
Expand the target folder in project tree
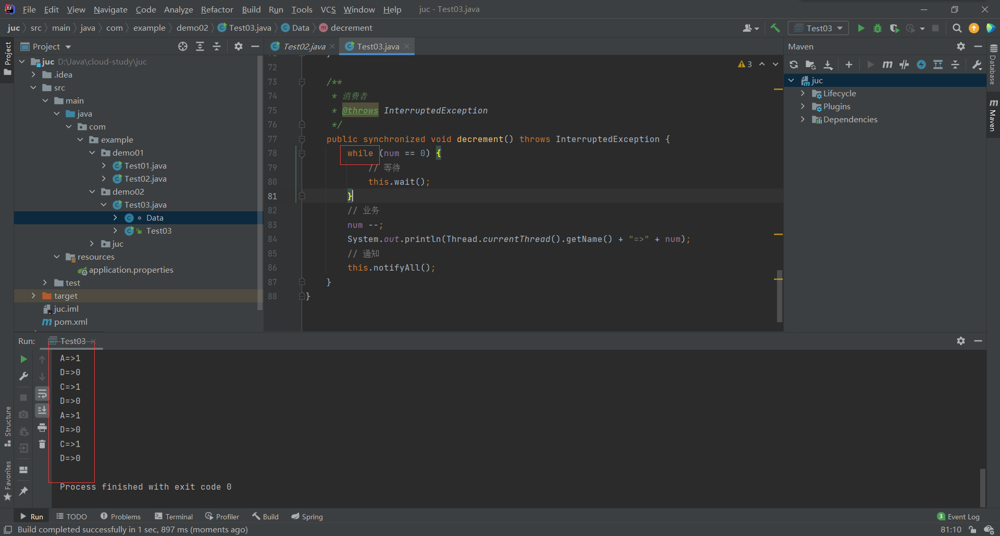pos(34,296)
